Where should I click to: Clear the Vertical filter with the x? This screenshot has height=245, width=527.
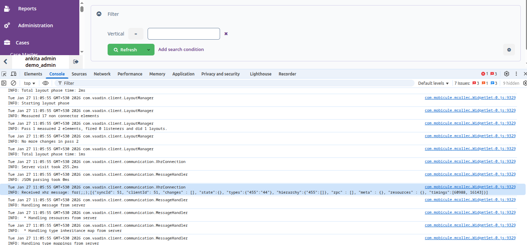[226, 34]
